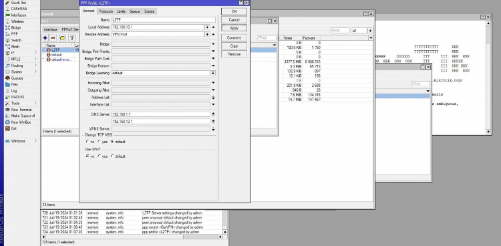Open the 'all' filter dropdown in Firewall window
501x246 pixels.
click(370, 31)
